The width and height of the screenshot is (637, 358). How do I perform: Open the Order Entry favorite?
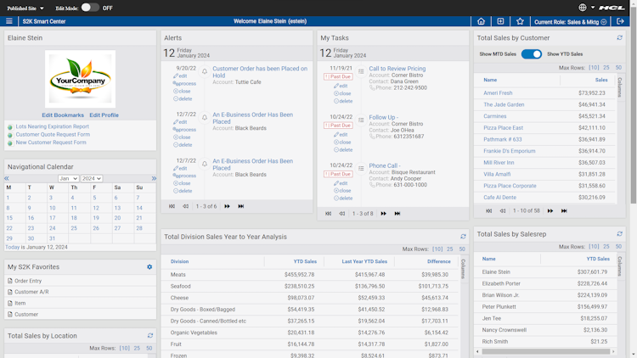[28, 281]
